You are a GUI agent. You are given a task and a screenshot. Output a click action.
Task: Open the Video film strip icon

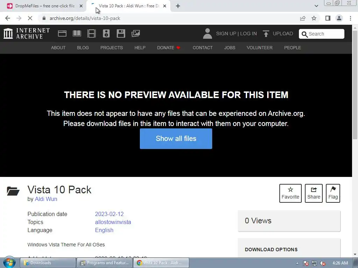[x=92, y=33]
